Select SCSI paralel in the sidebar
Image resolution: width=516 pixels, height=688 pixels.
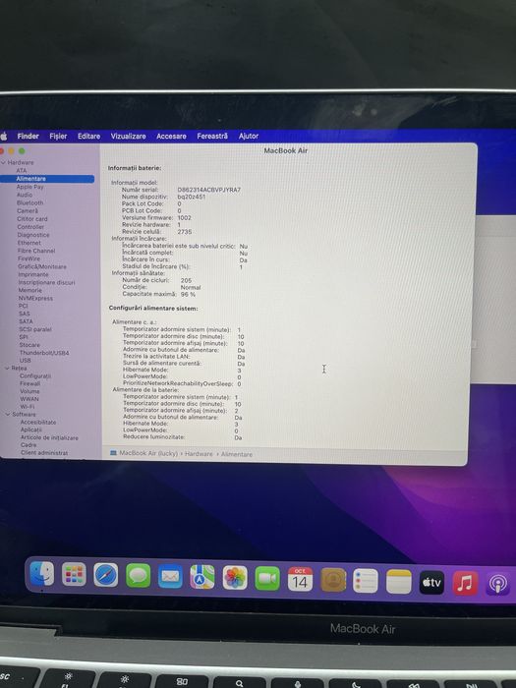[35, 329]
